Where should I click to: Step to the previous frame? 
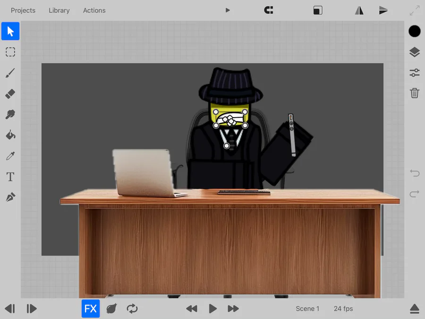10,309
